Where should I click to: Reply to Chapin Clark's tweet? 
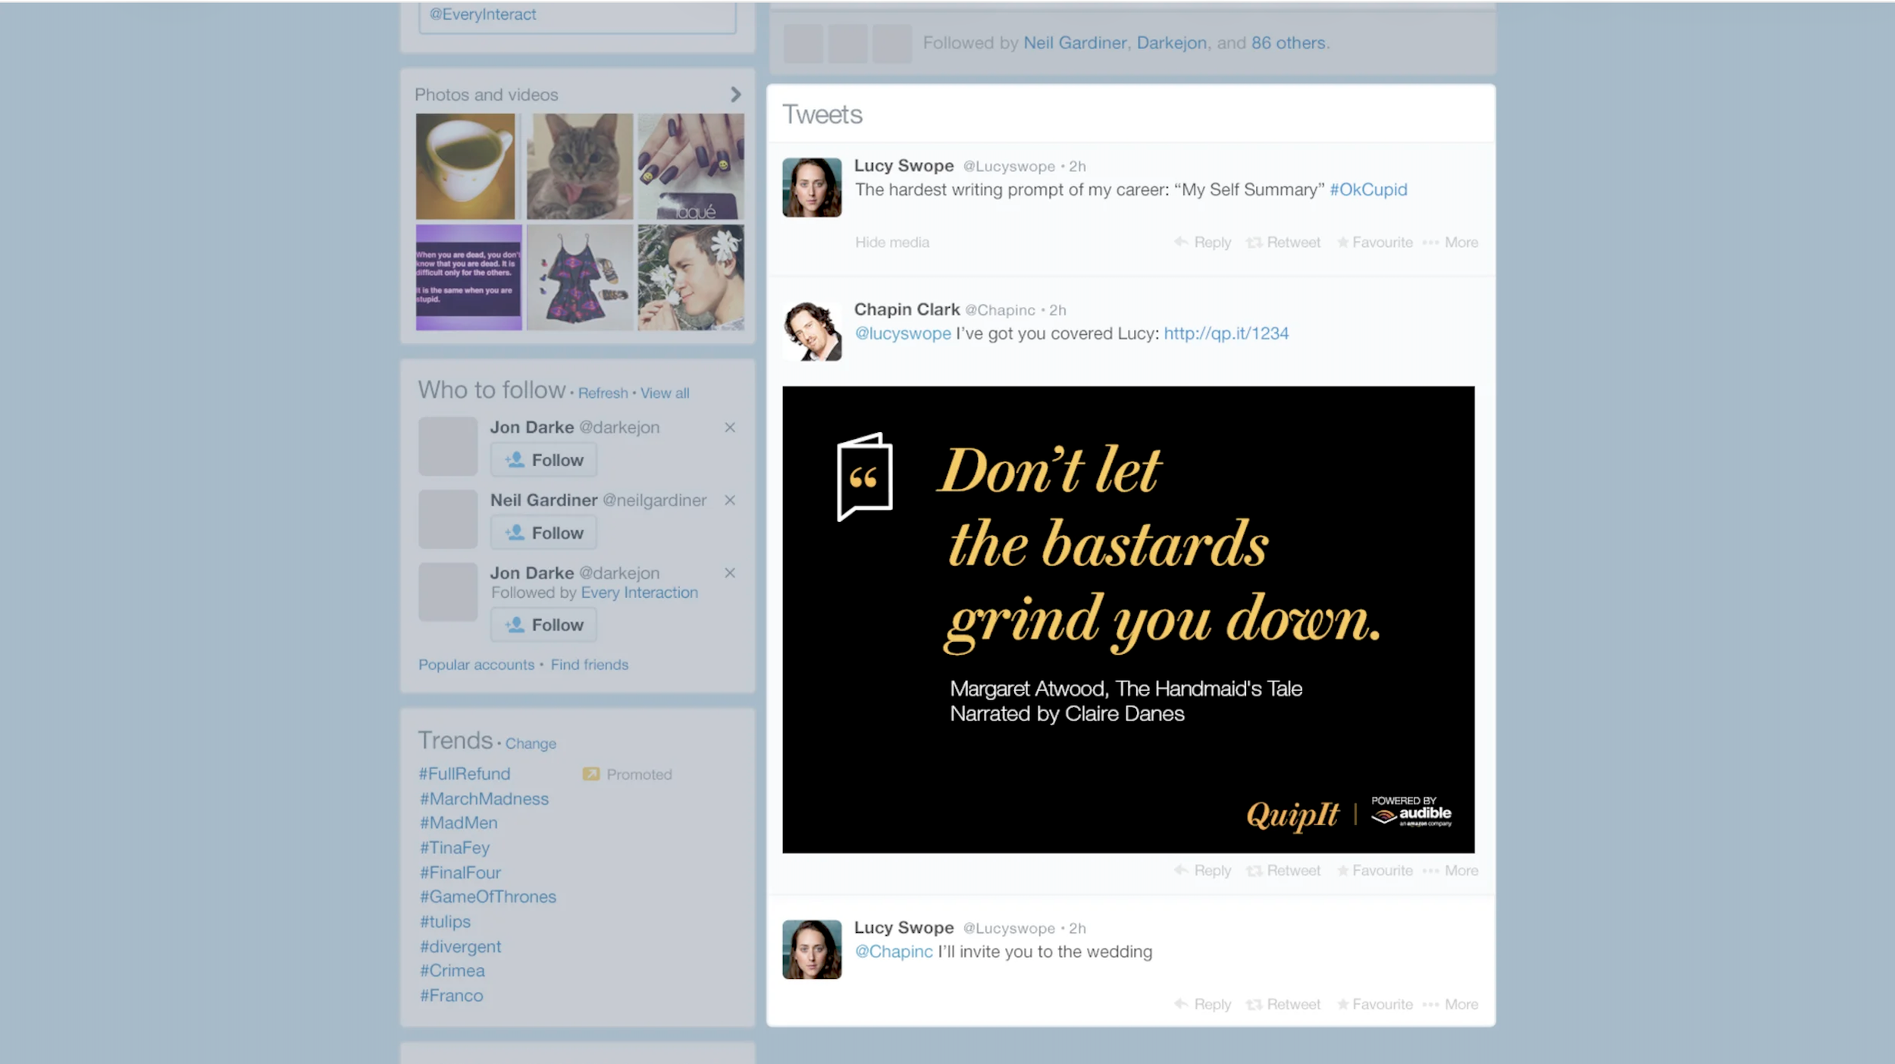[x=1203, y=871]
